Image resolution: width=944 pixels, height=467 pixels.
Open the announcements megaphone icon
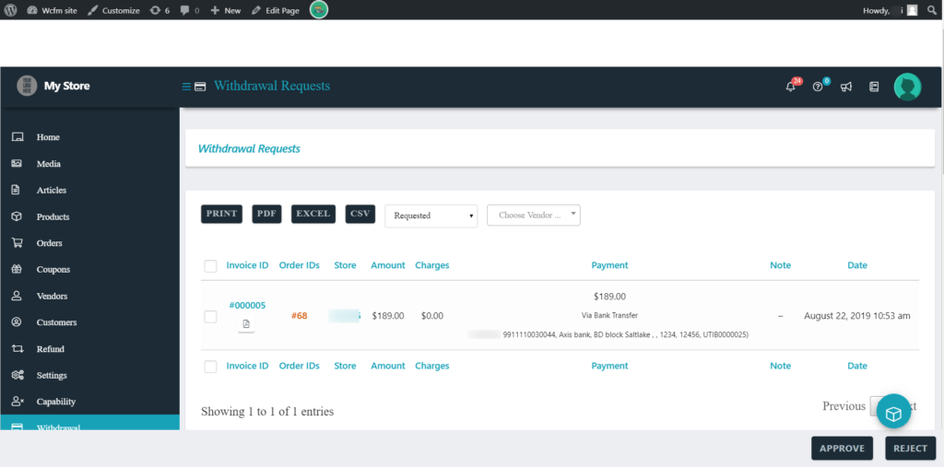pos(846,87)
